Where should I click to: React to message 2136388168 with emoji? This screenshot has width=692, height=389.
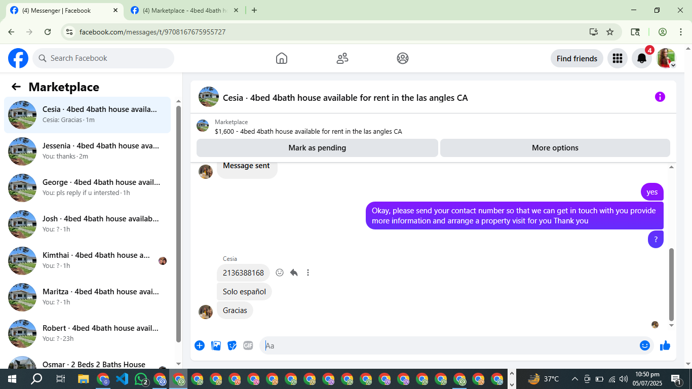(280, 273)
